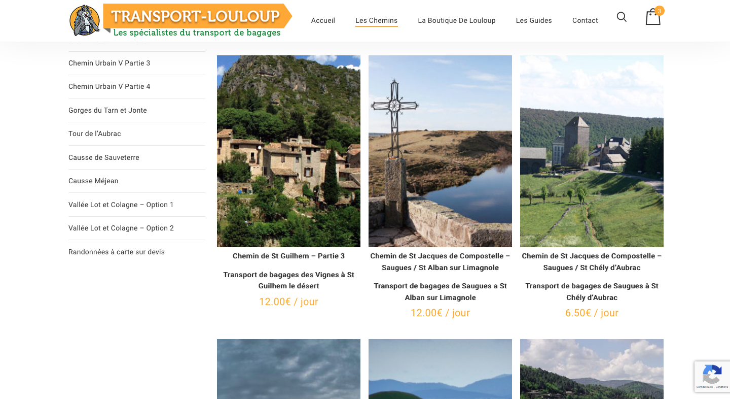The image size is (730, 399).
Task: Select Chemin Urbain V Partie 4
Action: [109, 86]
